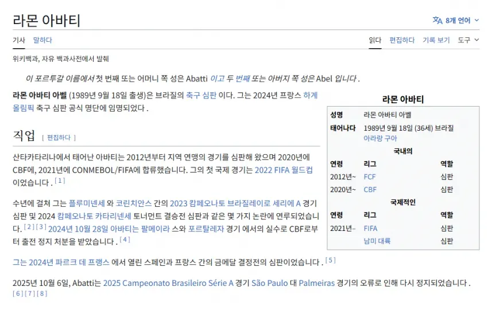The image size is (488, 310).
Task: Open citation reference [7]
Action: pyautogui.click(x=30, y=293)
